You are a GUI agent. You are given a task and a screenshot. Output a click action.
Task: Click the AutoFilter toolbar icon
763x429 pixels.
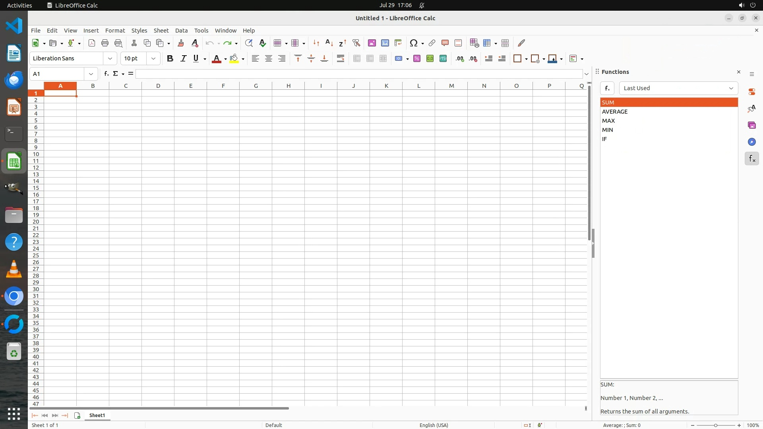pyautogui.click(x=356, y=43)
